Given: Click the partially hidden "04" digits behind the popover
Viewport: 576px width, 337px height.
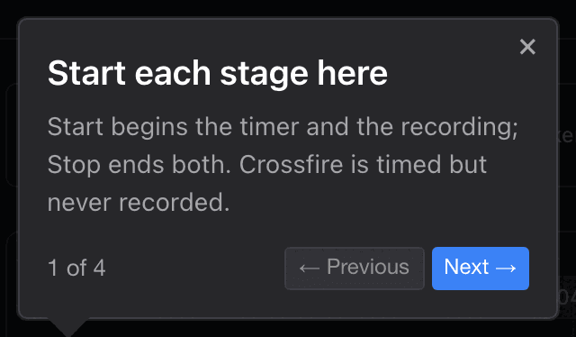Looking at the screenshot, I should [x=567, y=296].
